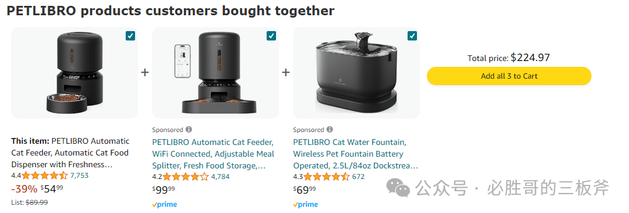Open the 7,753 reviews link

[x=79, y=175]
